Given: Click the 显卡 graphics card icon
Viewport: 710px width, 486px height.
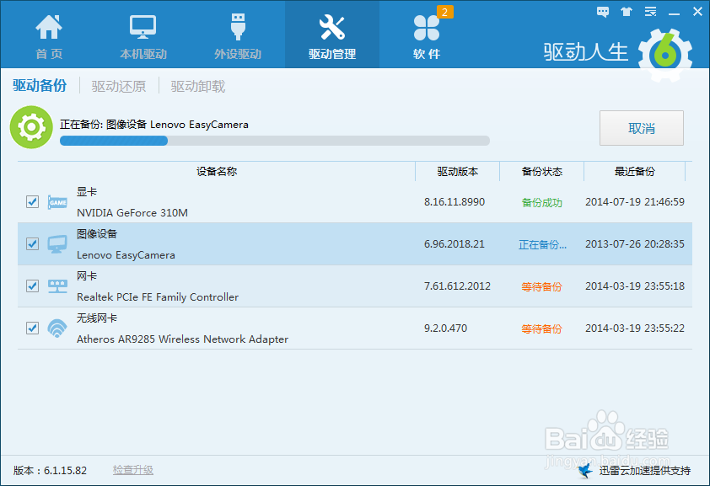Looking at the screenshot, I should tap(57, 202).
